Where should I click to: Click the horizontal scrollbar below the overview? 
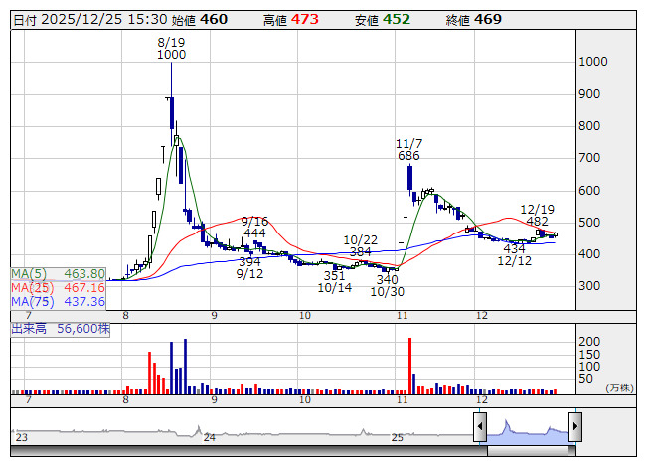click(x=296, y=451)
